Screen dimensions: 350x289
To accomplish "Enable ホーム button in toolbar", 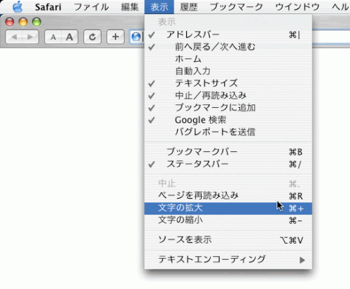I will click(x=228, y=59).
